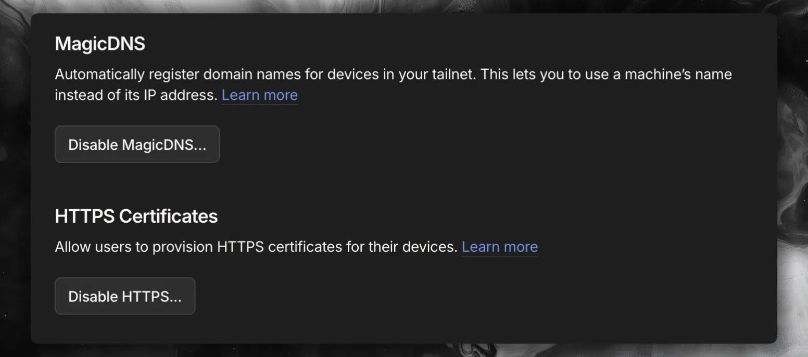Select the MagicDNS section heading
The height and width of the screenshot is (357, 808).
100,44
